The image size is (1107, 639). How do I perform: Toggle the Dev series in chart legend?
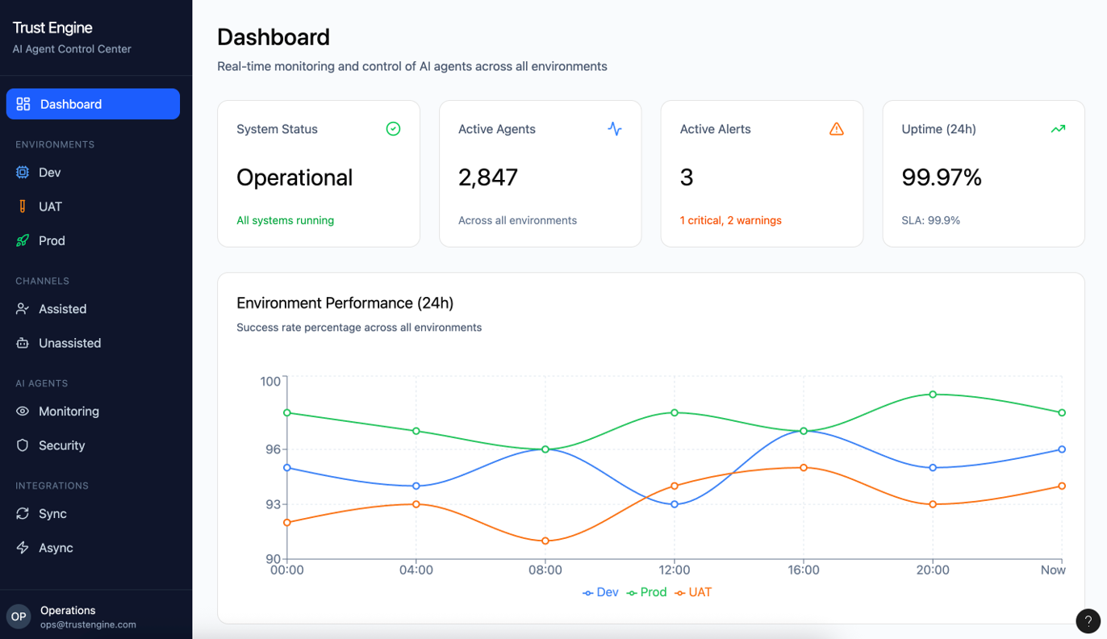(600, 592)
